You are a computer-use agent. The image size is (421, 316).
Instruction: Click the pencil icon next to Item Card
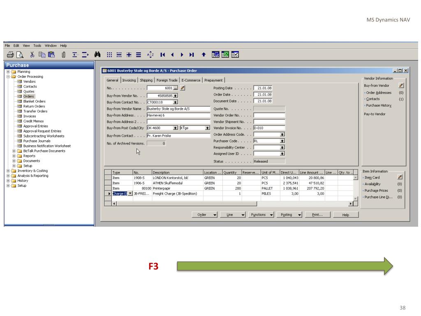point(400,177)
